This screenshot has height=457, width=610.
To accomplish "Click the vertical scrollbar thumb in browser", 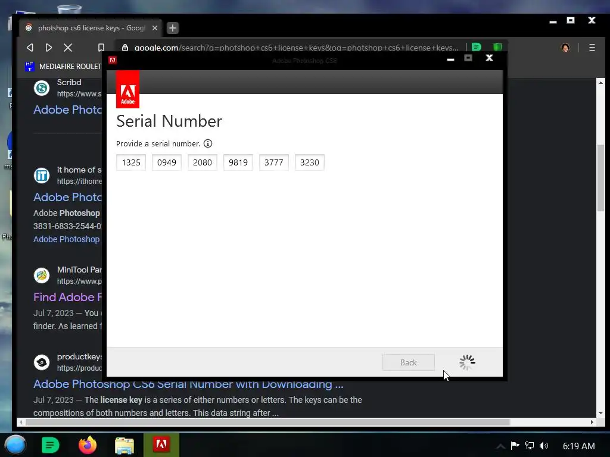I will coord(600,177).
